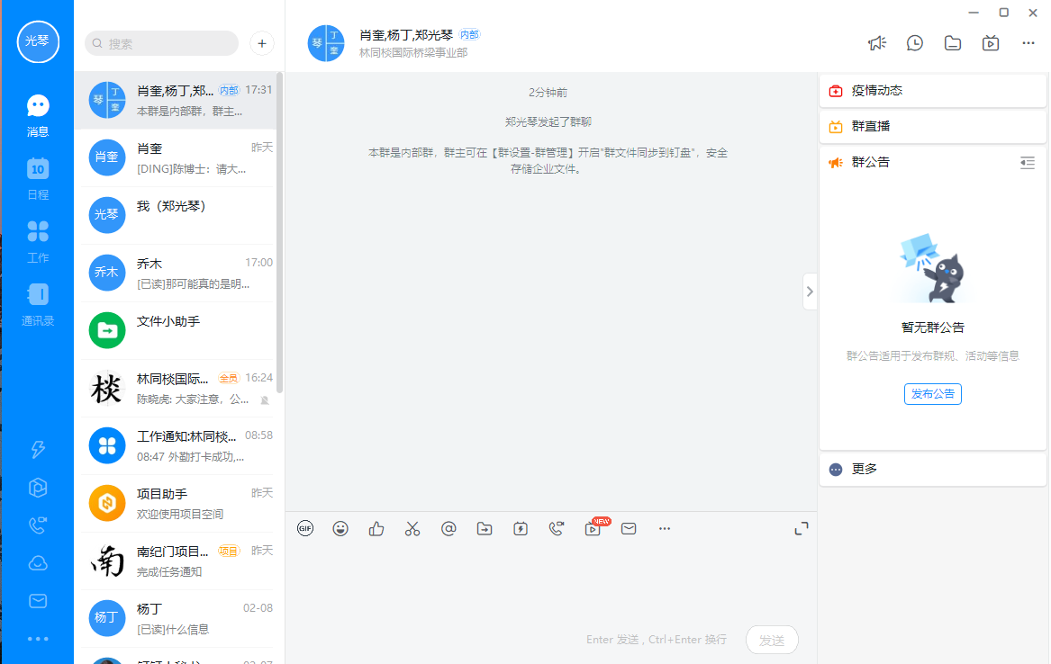
Task: Open the GIF picker
Action: click(x=305, y=529)
